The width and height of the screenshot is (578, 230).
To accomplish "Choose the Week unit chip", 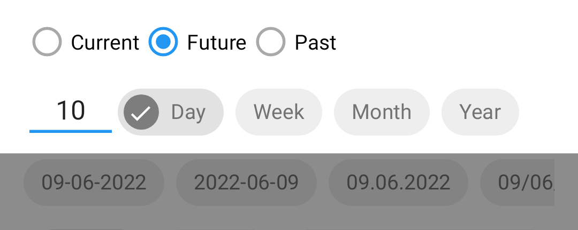I will point(279,112).
